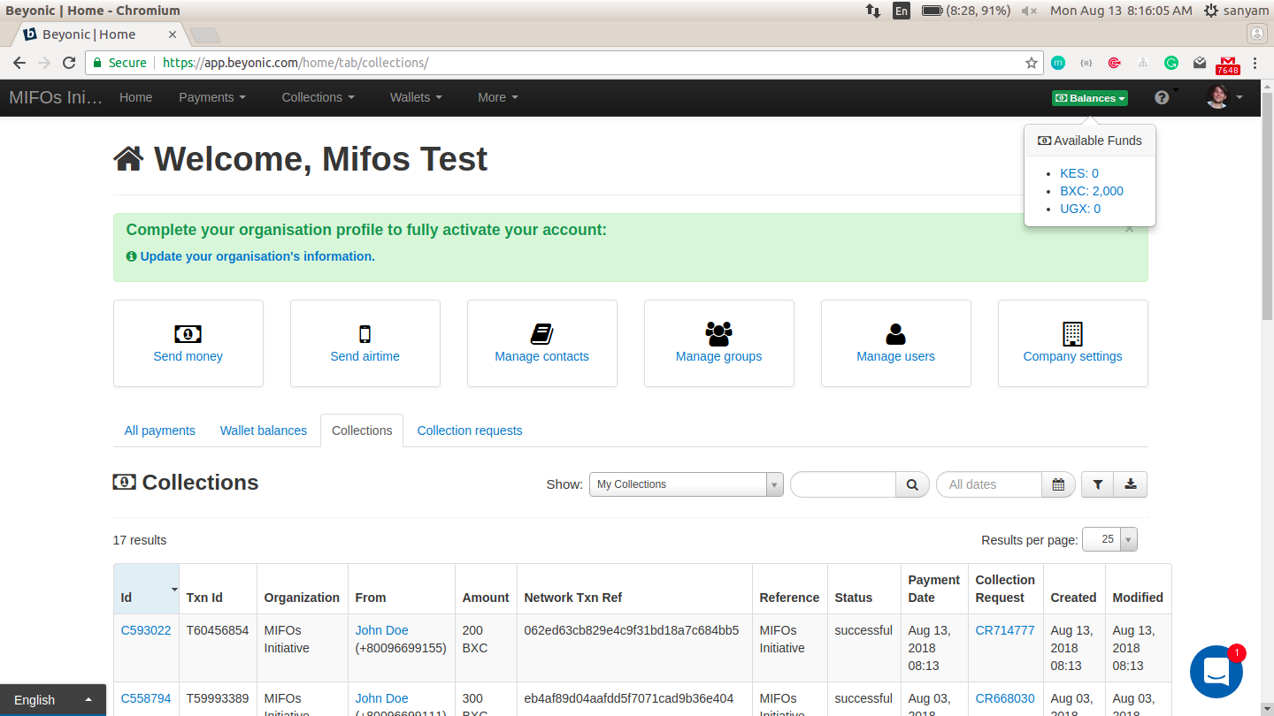
Task: Open the system clock date menu
Action: [1121, 11]
